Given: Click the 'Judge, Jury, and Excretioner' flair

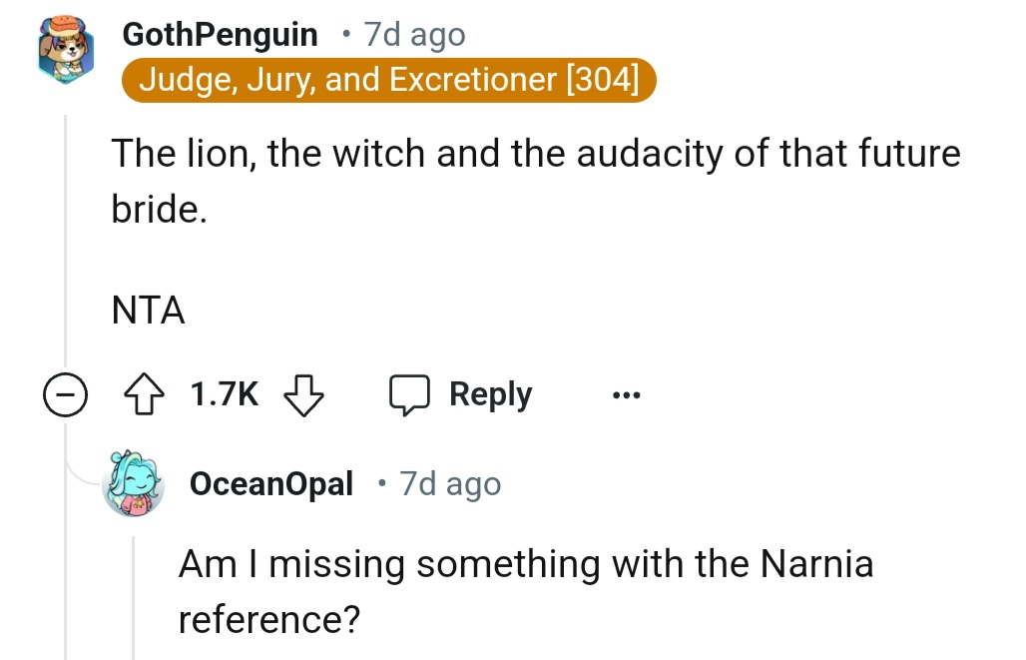Looking at the screenshot, I should (x=388, y=80).
